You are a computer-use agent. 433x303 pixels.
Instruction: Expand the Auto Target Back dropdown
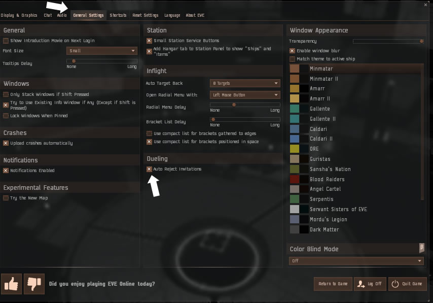(x=245, y=83)
